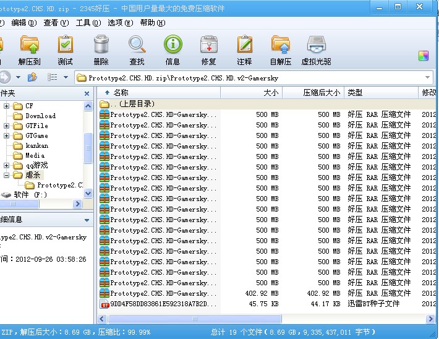
Task: Sort by 名称 column header
Action: pos(159,93)
